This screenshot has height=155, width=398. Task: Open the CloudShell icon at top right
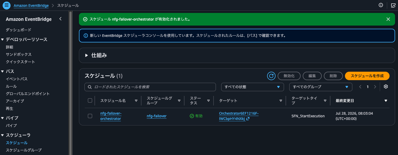(393, 5)
